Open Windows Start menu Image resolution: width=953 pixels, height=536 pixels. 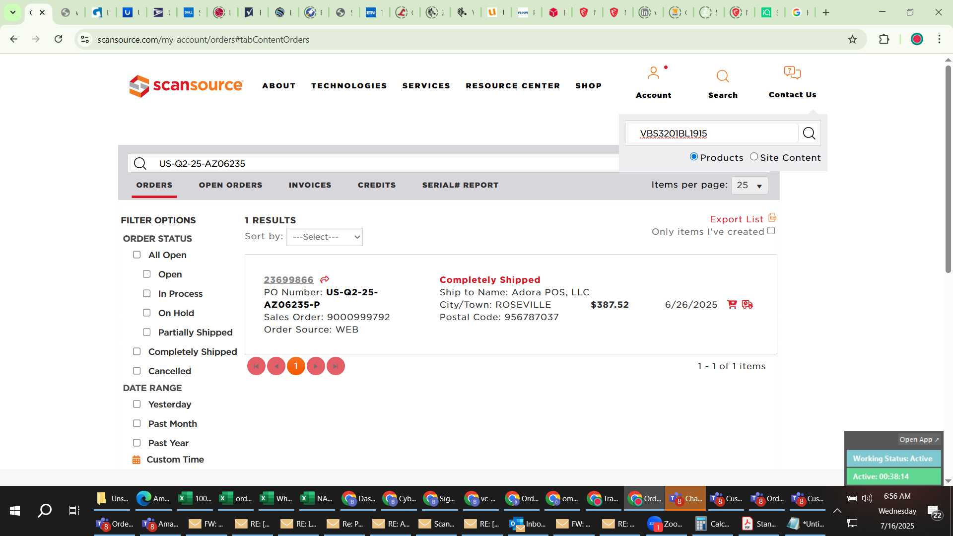coord(15,510)
